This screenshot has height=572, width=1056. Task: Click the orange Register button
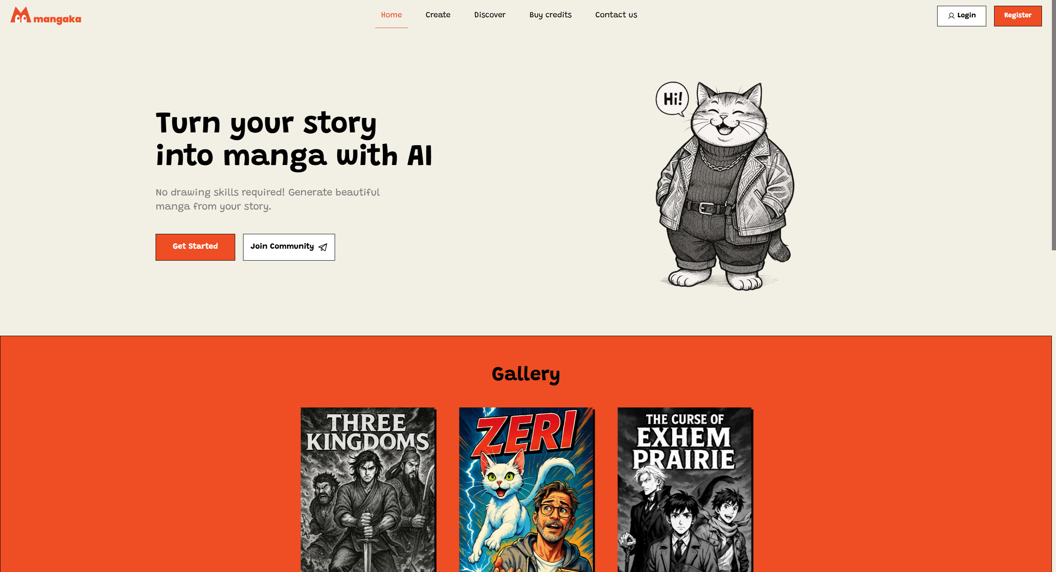pos(1017,16)
